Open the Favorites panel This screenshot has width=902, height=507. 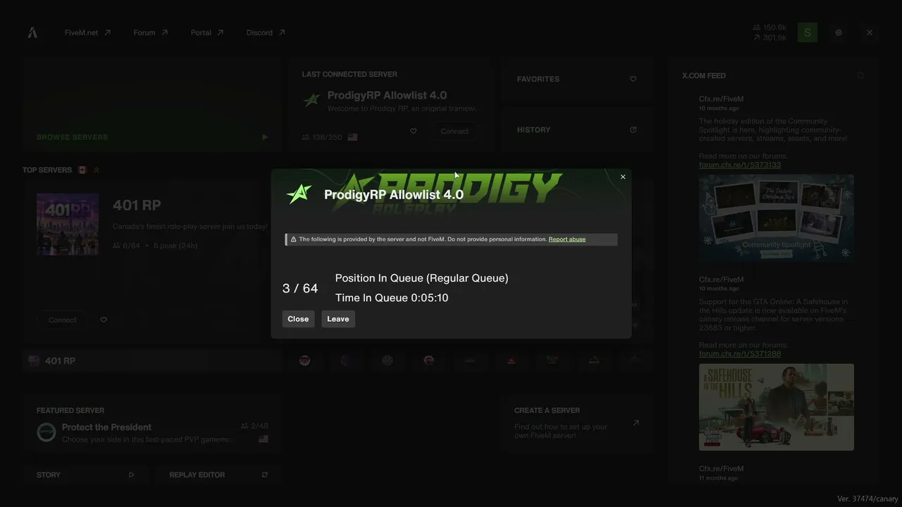click(576, 79)
